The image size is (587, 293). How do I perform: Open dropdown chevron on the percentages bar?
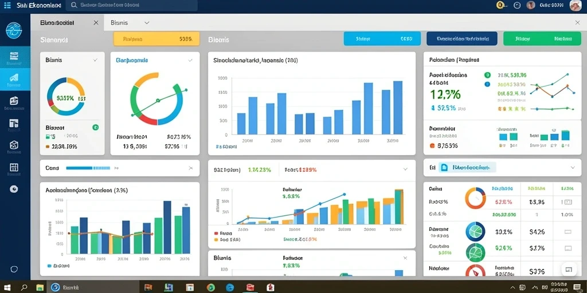coord(405,169)
